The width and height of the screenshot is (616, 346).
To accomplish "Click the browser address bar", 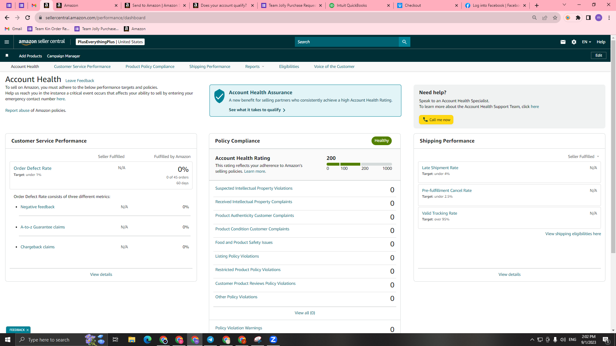I will [x=282, y=18].
